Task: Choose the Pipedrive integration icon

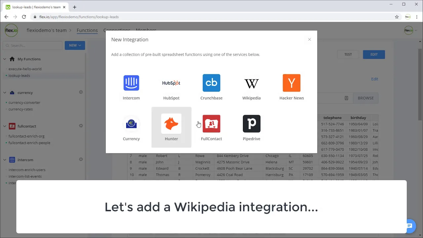Action: 251,124
